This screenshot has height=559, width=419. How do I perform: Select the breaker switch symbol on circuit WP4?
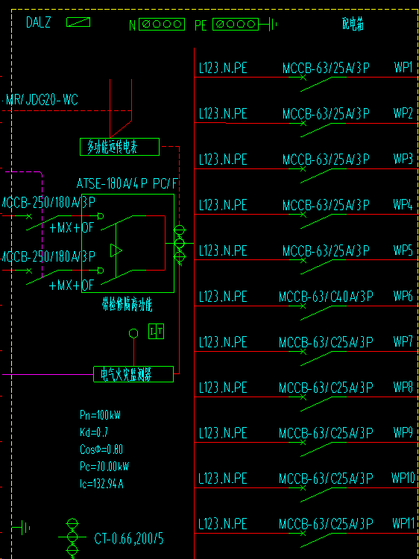[318, 221]
